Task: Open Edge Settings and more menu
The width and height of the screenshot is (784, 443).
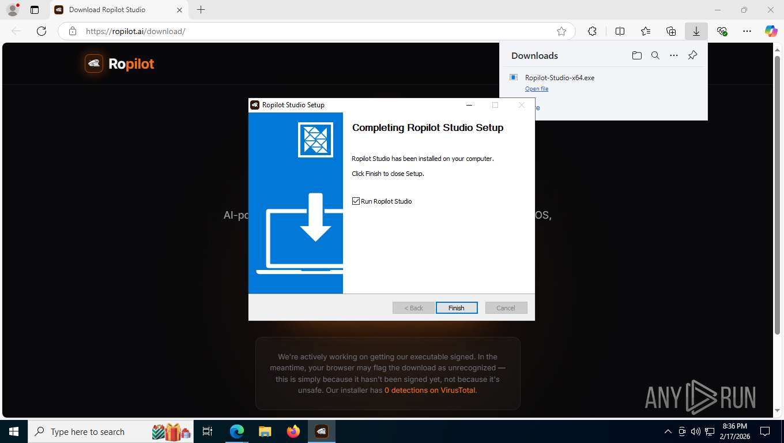Action: point(747,31)
